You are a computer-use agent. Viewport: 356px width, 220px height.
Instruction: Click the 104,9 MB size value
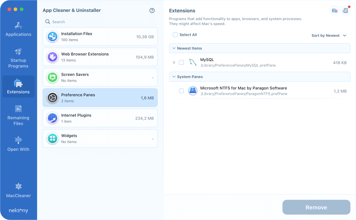tap(145, 57)
